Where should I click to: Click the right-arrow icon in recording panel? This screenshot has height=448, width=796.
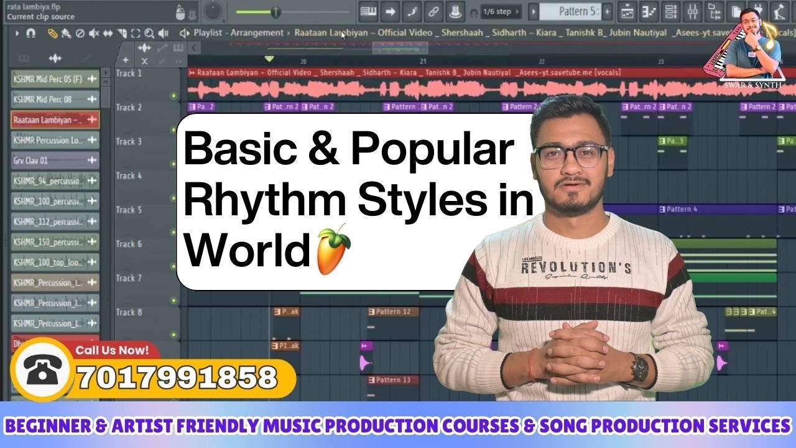(x=391, y=11)
